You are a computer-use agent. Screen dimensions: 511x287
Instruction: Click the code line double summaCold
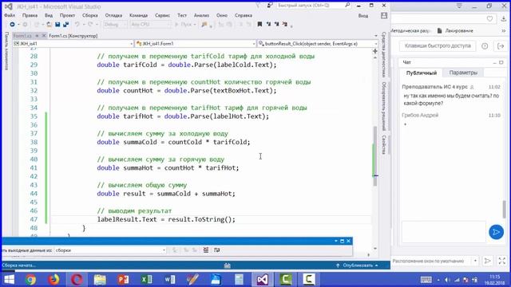[173, 142]
